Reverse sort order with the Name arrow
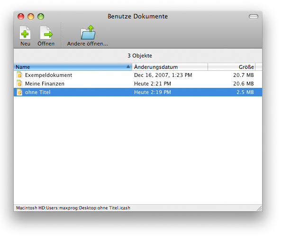 click(x=128, y=66)
